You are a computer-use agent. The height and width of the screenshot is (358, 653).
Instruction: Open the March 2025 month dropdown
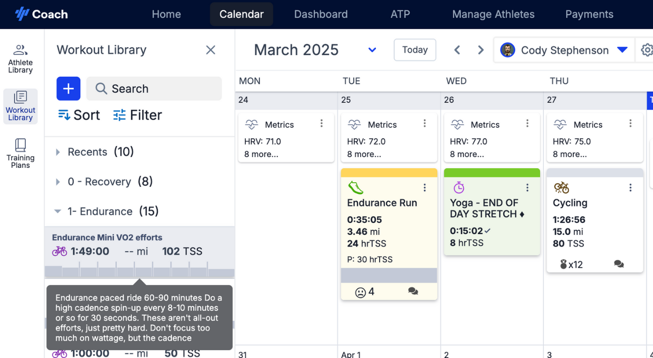(372, 50)
